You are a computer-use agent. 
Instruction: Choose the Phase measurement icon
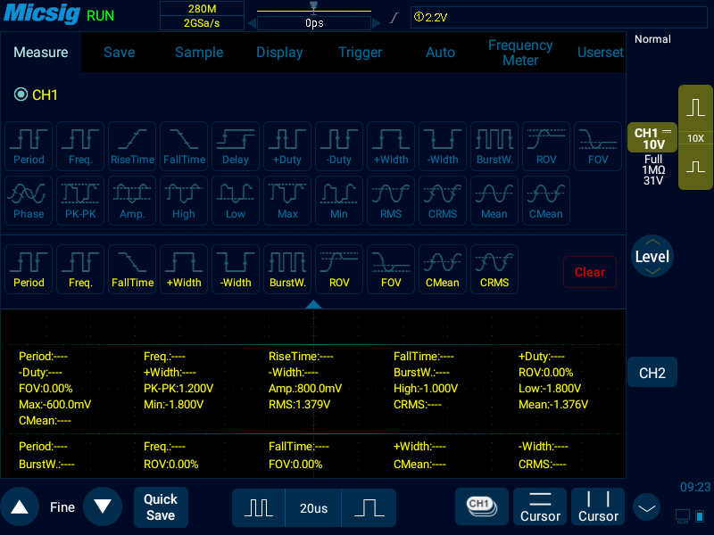(x=29, y=201)
